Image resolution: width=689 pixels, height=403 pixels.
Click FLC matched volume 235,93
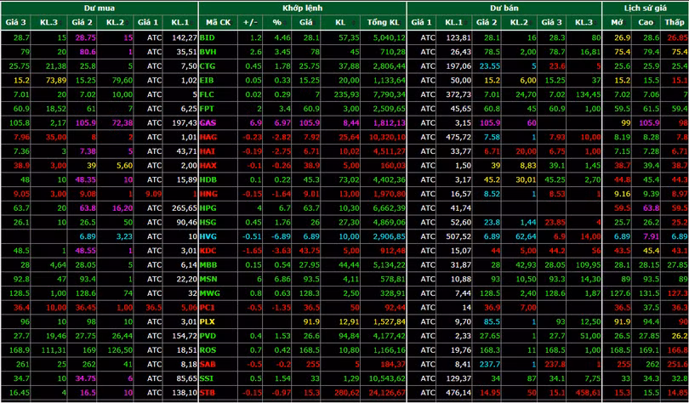pyautogui.click(x=347, y=95)
